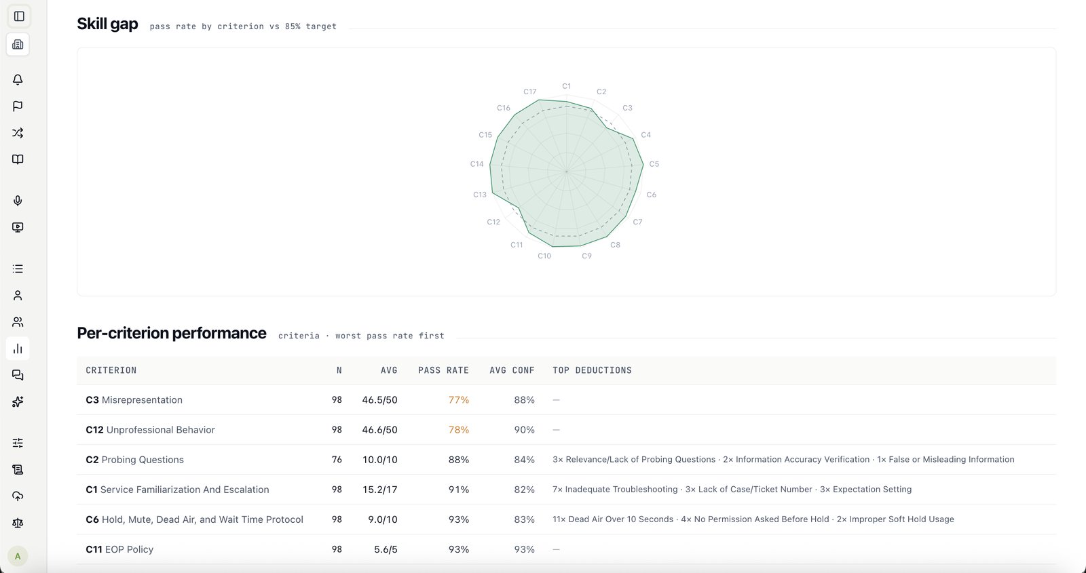Select the C6 Hold, Mute, Dead Air row
The image size is (1086, 573).
tap(566, 519)
